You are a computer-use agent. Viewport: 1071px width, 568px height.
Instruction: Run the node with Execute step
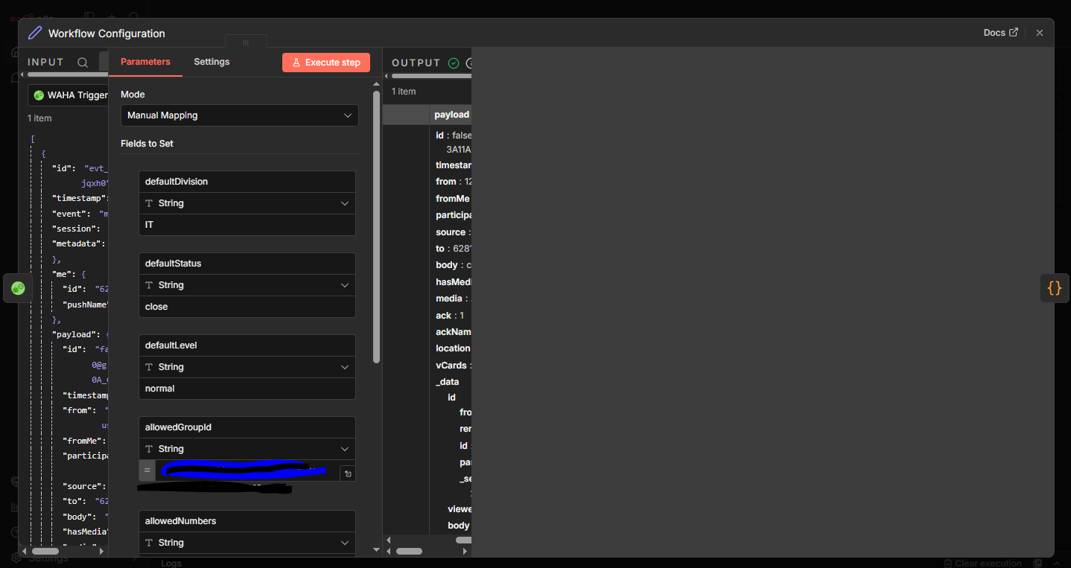(x=326, y=63)
